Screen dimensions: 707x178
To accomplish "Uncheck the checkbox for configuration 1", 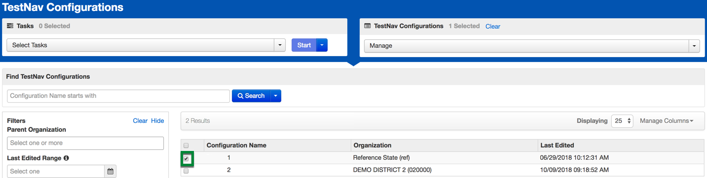I will [186, 159].
